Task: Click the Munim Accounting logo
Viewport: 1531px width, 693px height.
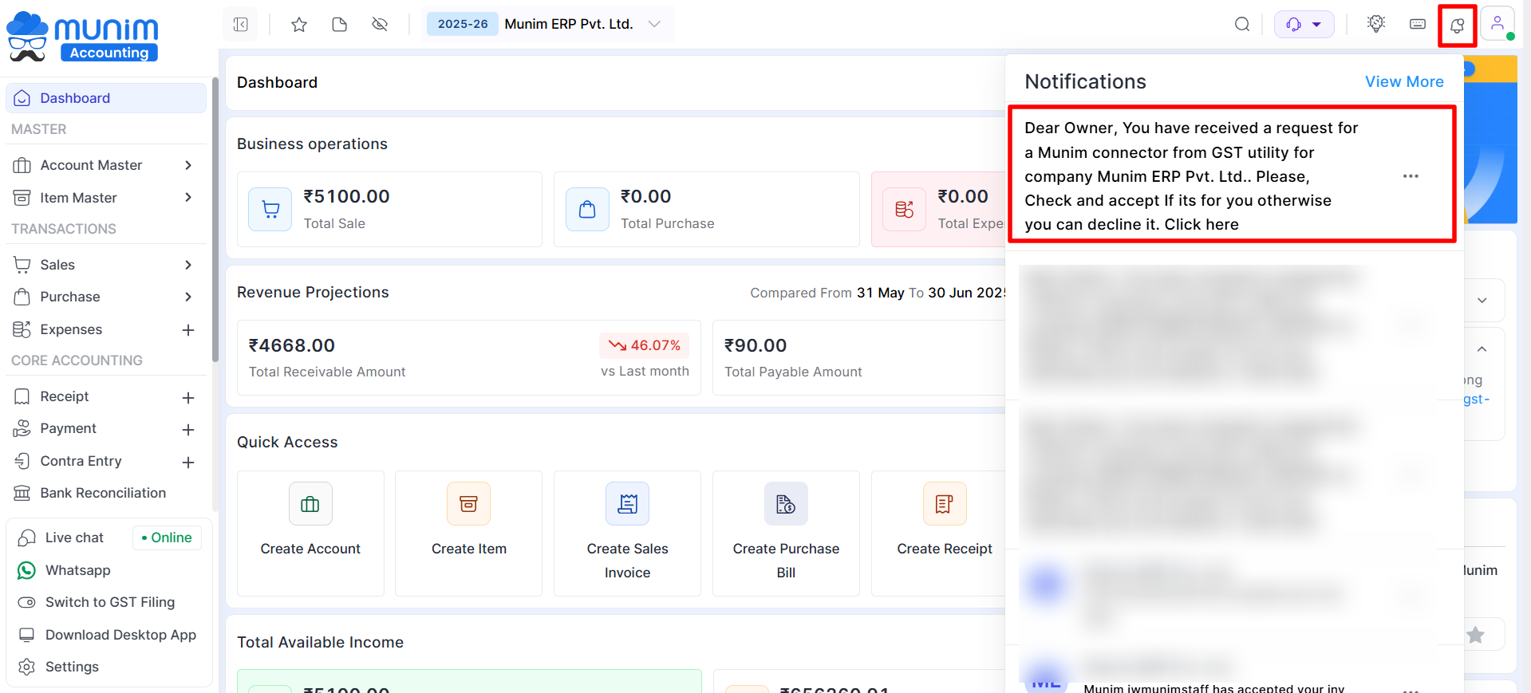Action: [x=82, y=37]
